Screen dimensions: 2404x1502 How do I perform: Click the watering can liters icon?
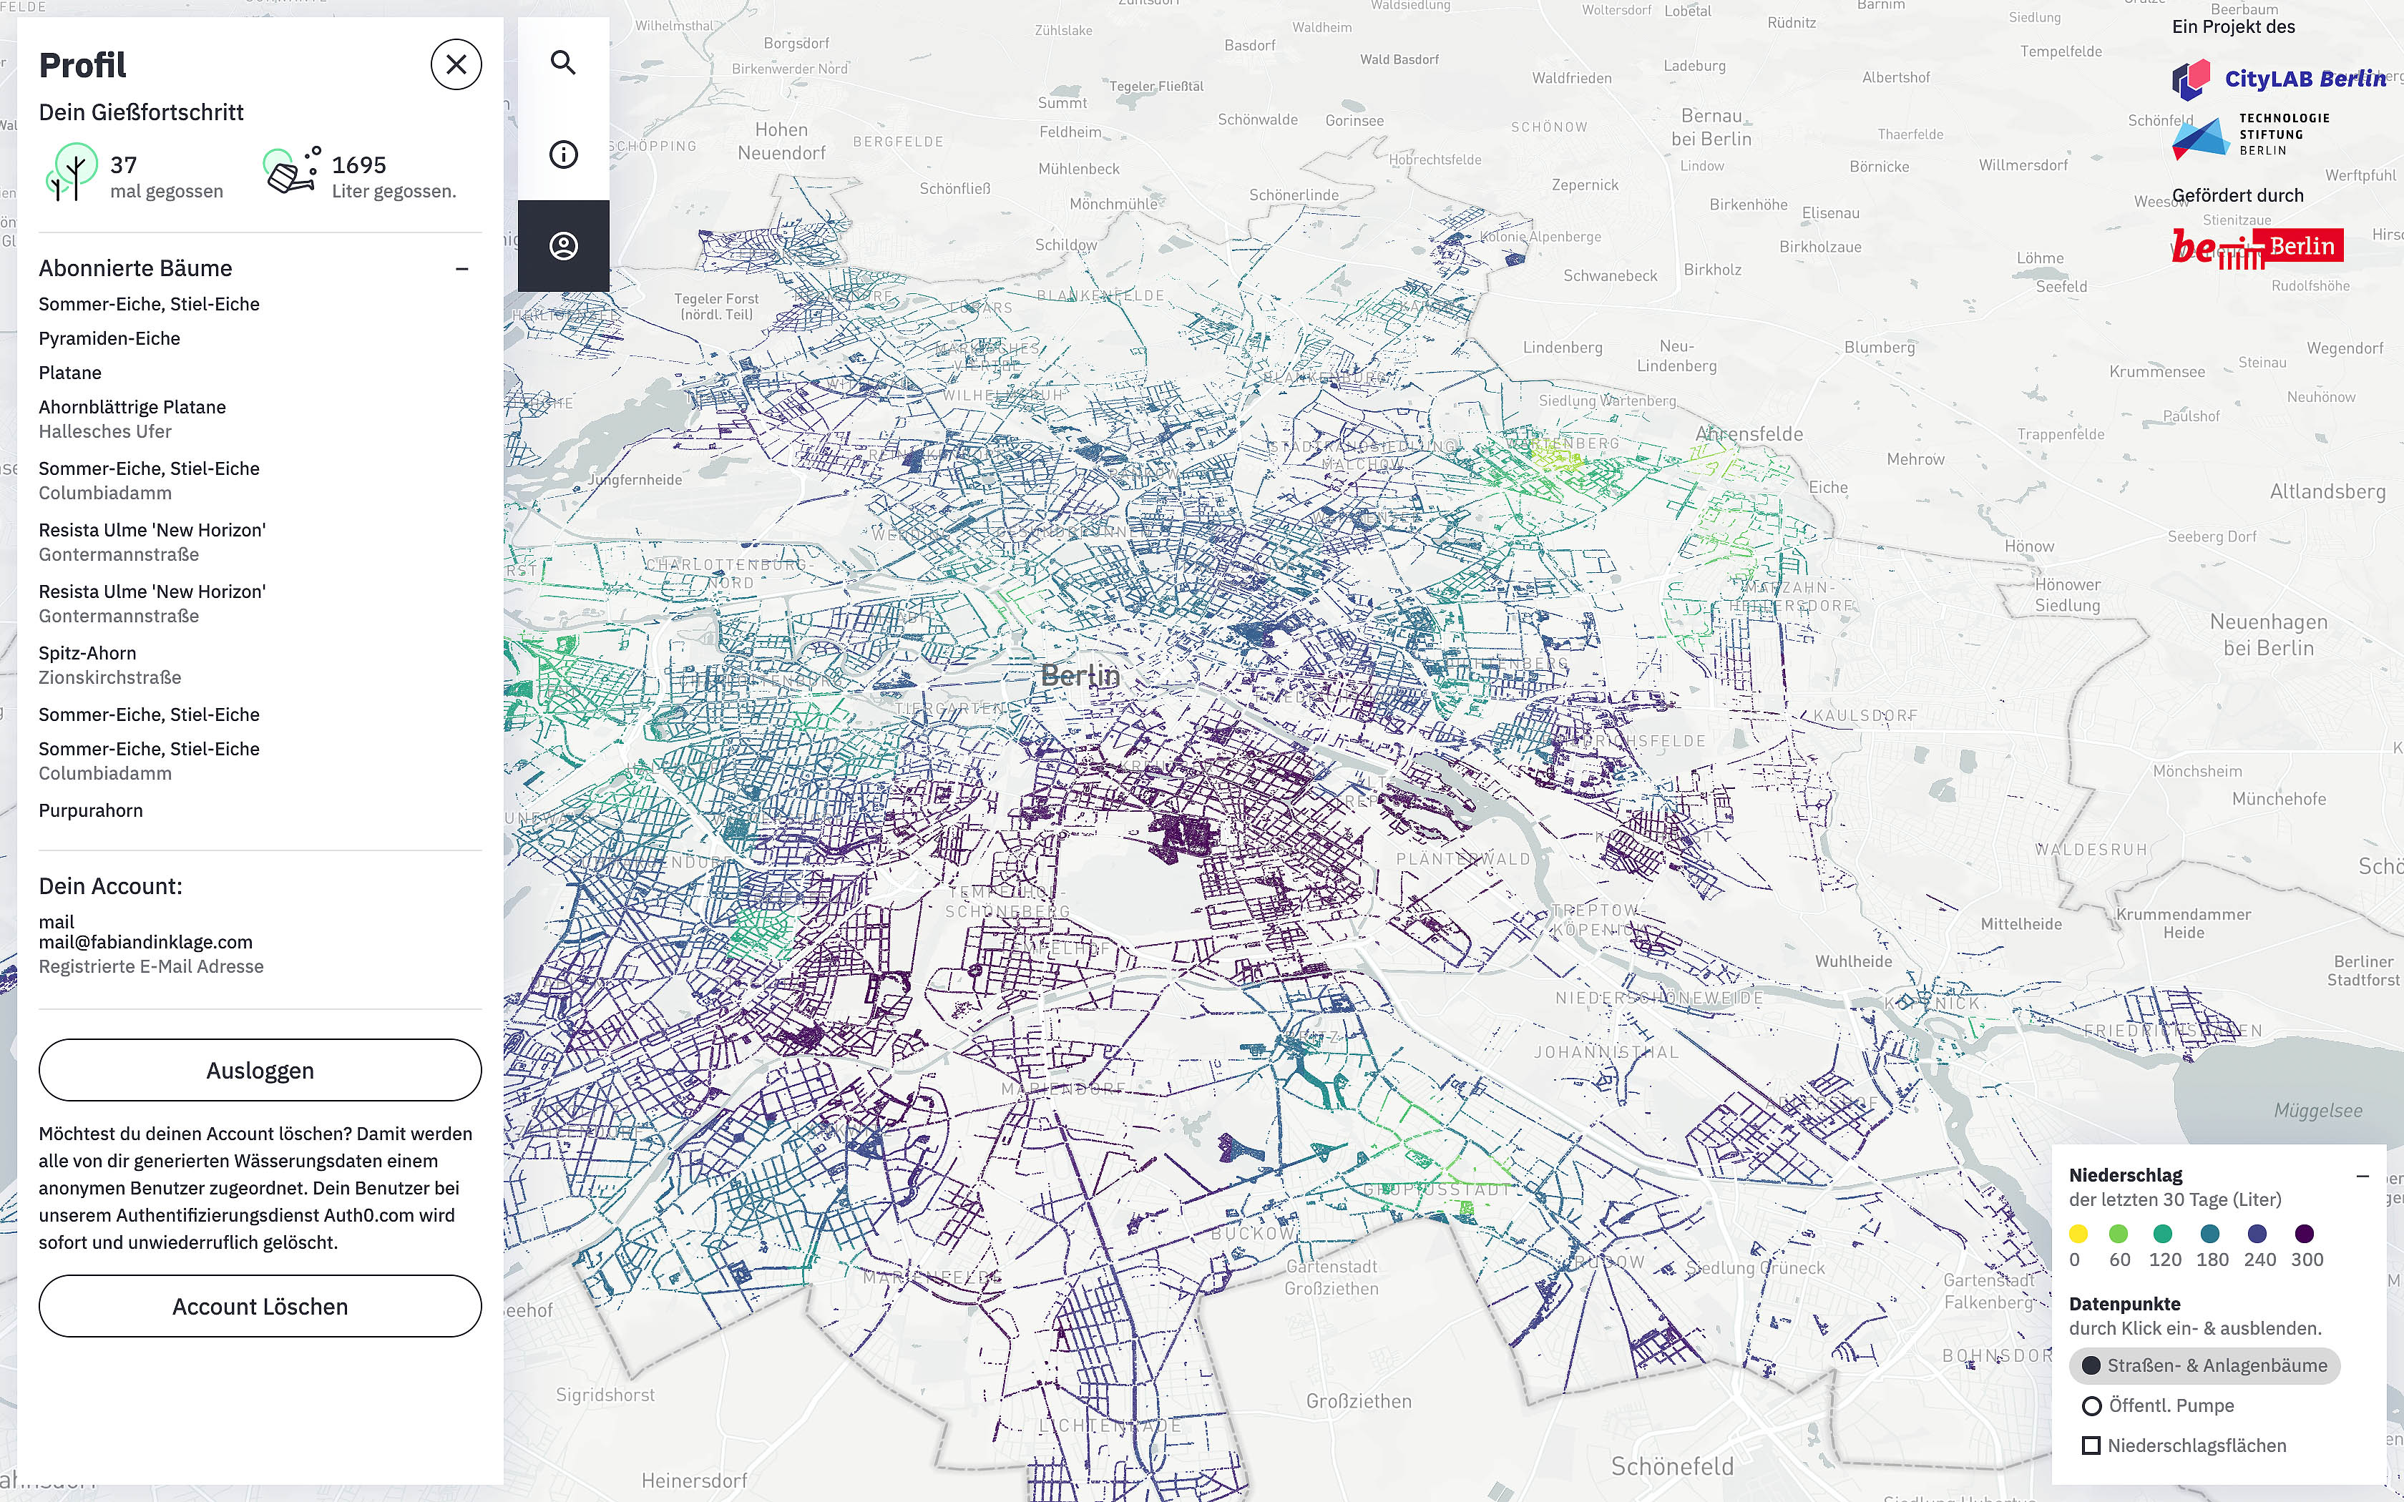292,171
